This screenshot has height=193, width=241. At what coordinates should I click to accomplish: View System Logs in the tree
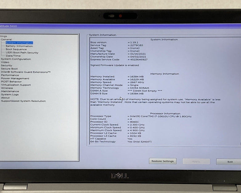click(10, 95)
